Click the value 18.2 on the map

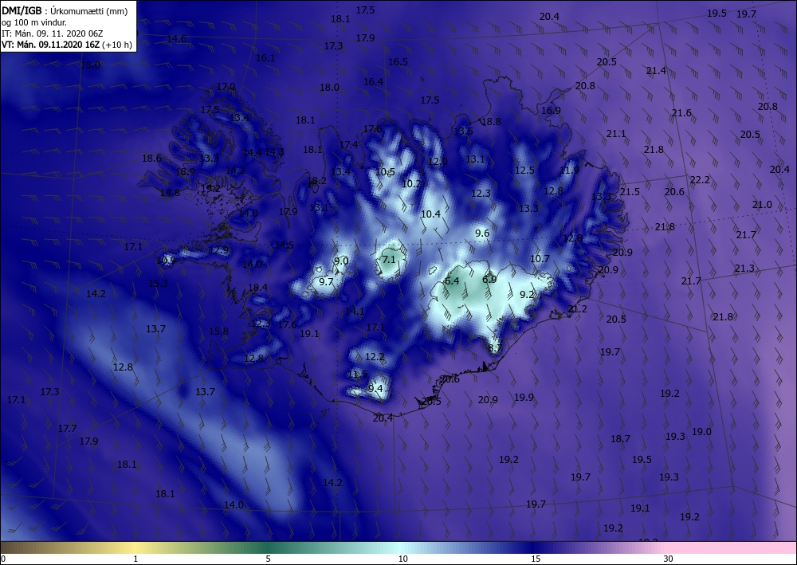pyautogui.click(x=316, y=180)
